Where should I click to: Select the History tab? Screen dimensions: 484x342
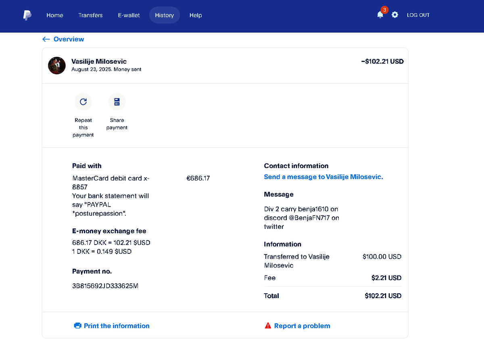165,15
